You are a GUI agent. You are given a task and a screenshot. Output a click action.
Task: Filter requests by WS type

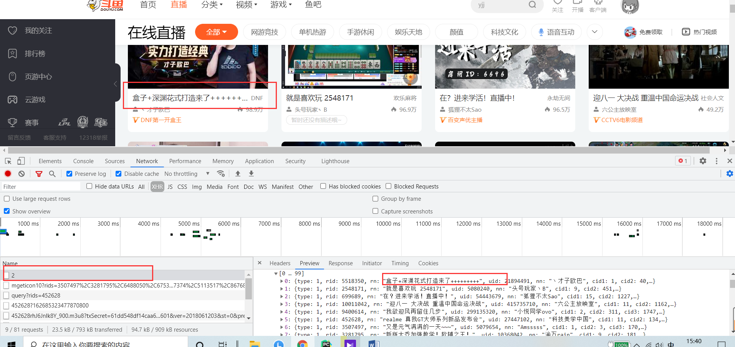[x=263, y=187]
